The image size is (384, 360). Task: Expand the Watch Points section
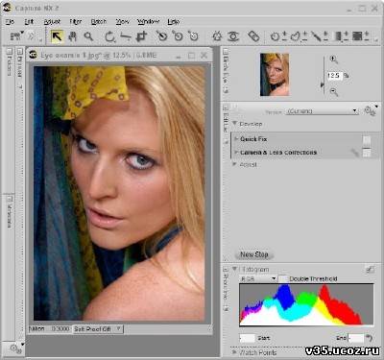(x=235, y=352)
